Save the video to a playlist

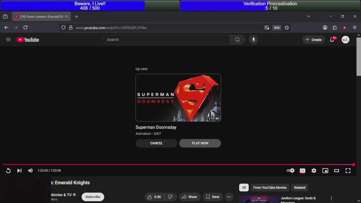point(213,197)
